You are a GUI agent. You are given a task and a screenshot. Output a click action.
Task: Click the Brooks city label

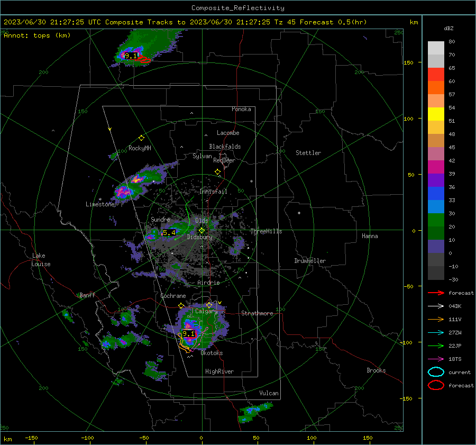tap(376, 370)
